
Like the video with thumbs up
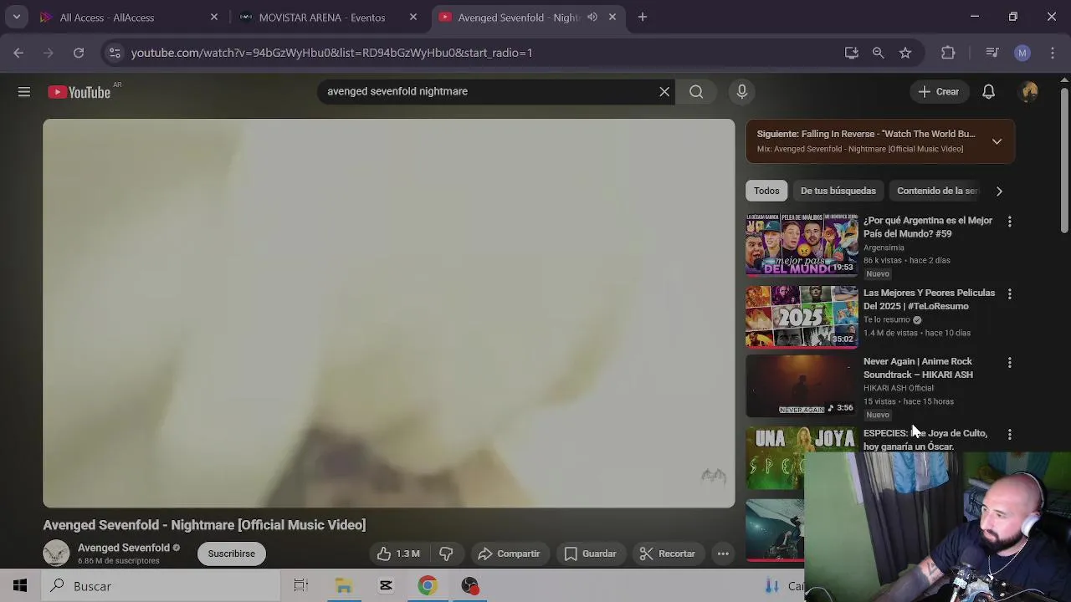[x=398, y=554]
